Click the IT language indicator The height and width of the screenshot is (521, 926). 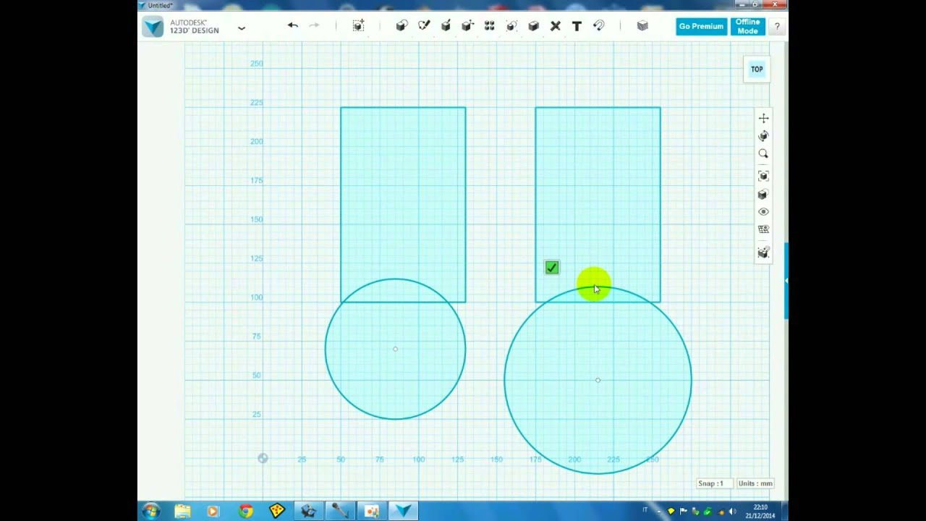pos(645,511)
